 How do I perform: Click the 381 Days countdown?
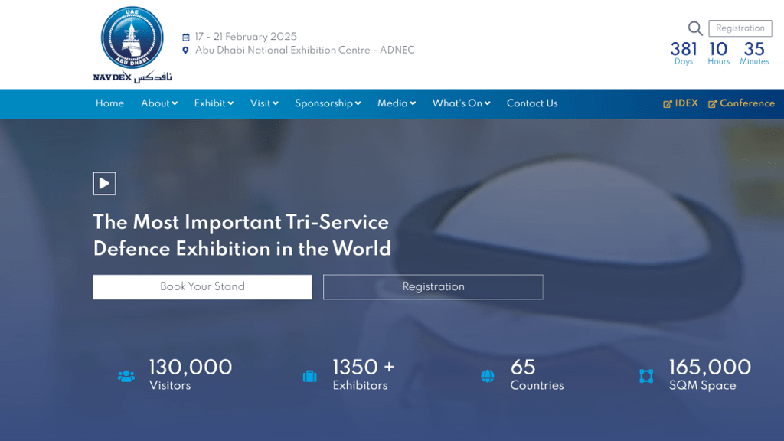684,53
